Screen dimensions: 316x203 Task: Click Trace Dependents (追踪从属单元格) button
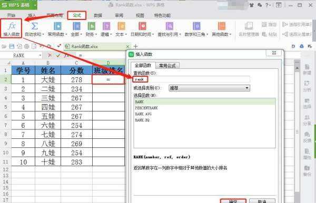(x=297, y=34)
